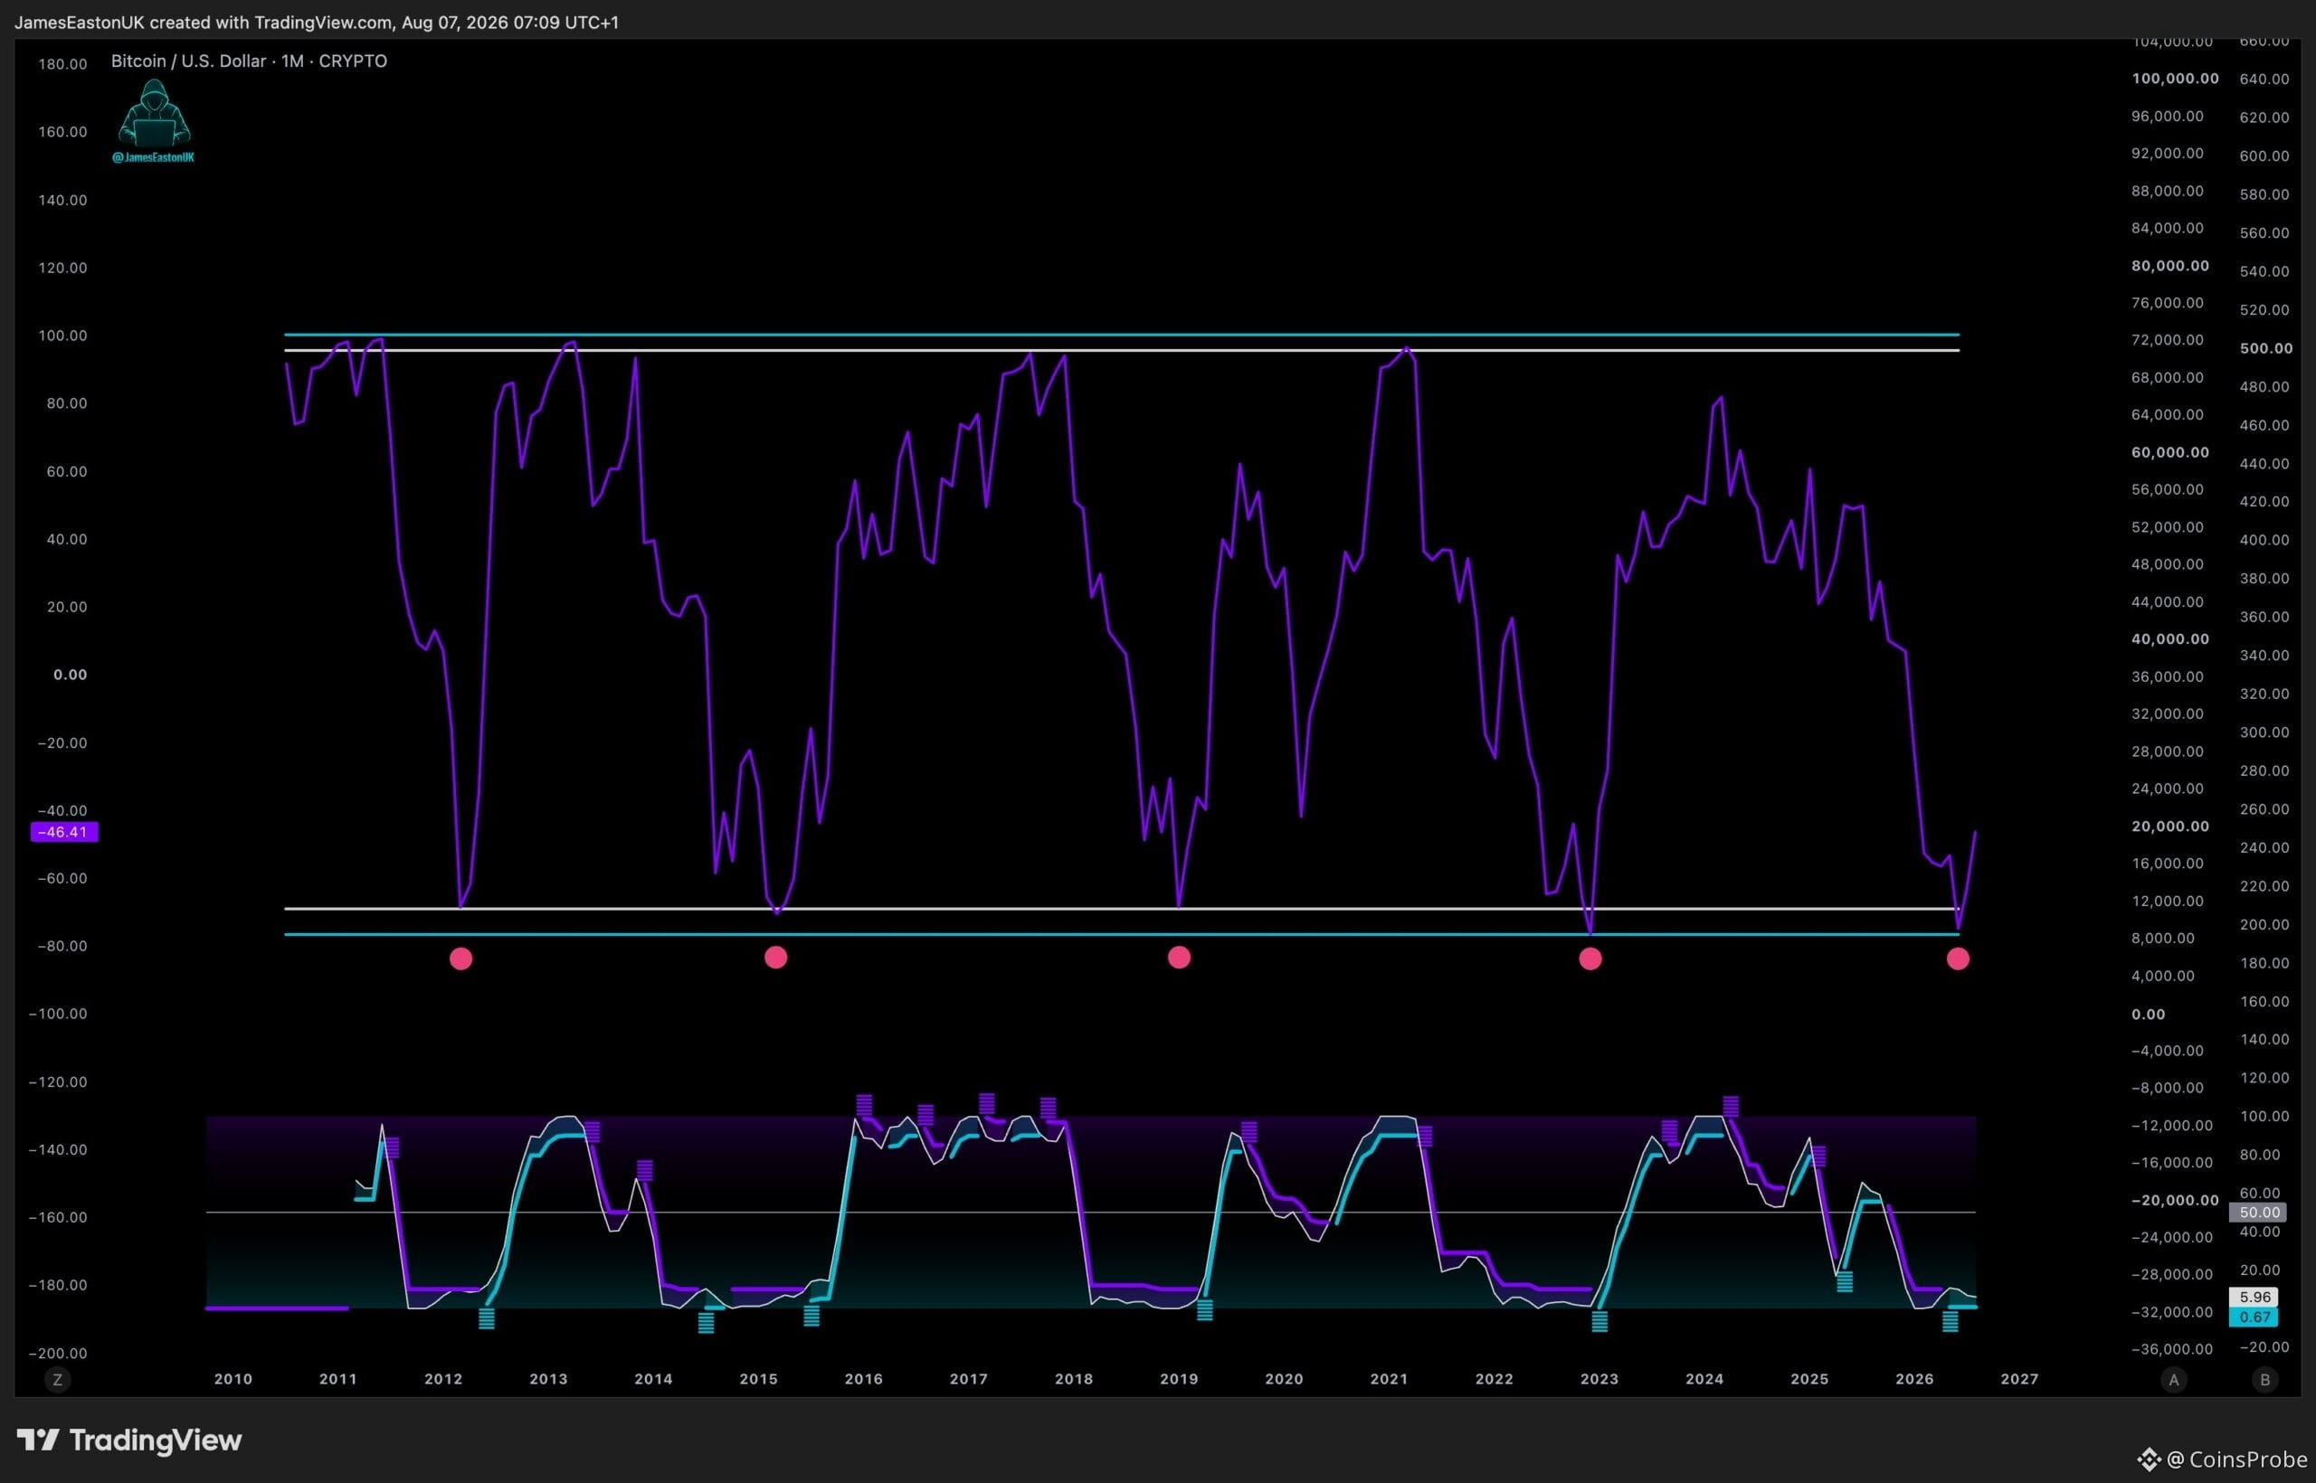Click the 100,000.00 price scale label
The image size is (2316, 1483).
[x=2176, y=78]
